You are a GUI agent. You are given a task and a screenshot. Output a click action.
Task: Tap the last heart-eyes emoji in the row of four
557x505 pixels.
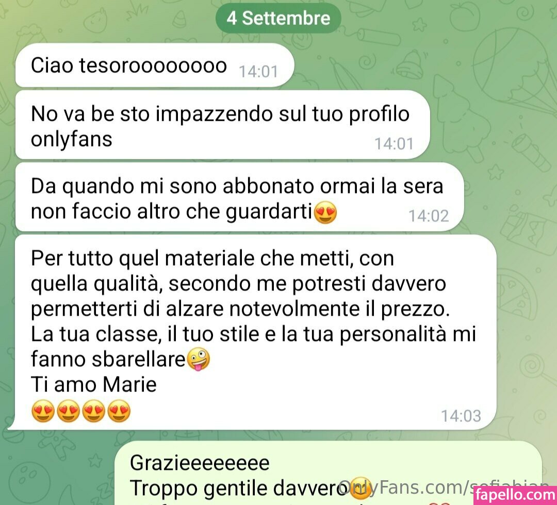[x=119, y=411]
